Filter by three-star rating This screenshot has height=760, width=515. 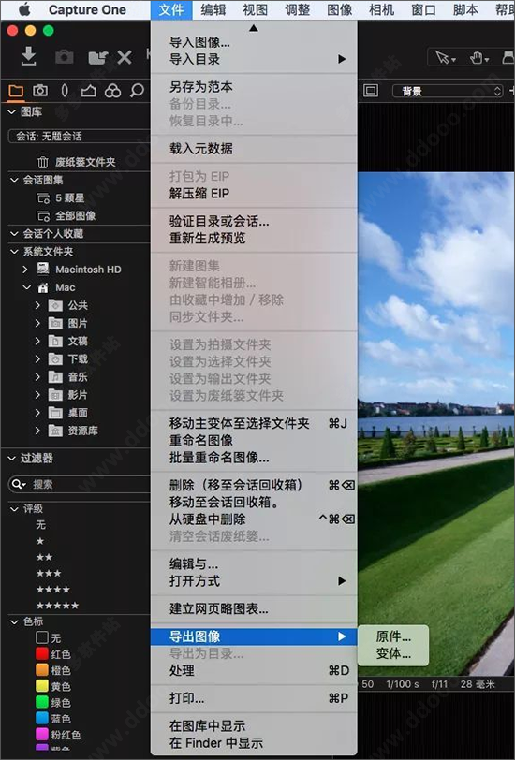[49, 574]
